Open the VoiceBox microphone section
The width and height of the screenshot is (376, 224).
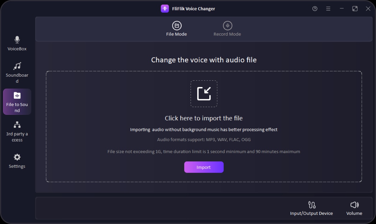point(17,43)
